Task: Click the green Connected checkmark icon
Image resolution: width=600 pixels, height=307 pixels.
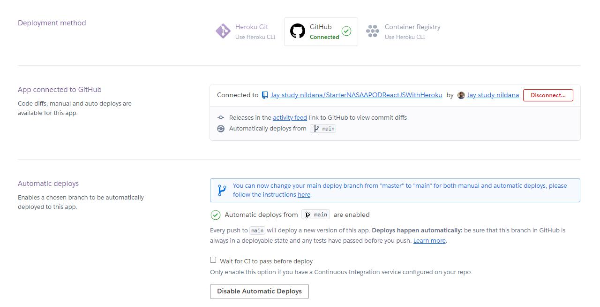Action: coord(346,31)
